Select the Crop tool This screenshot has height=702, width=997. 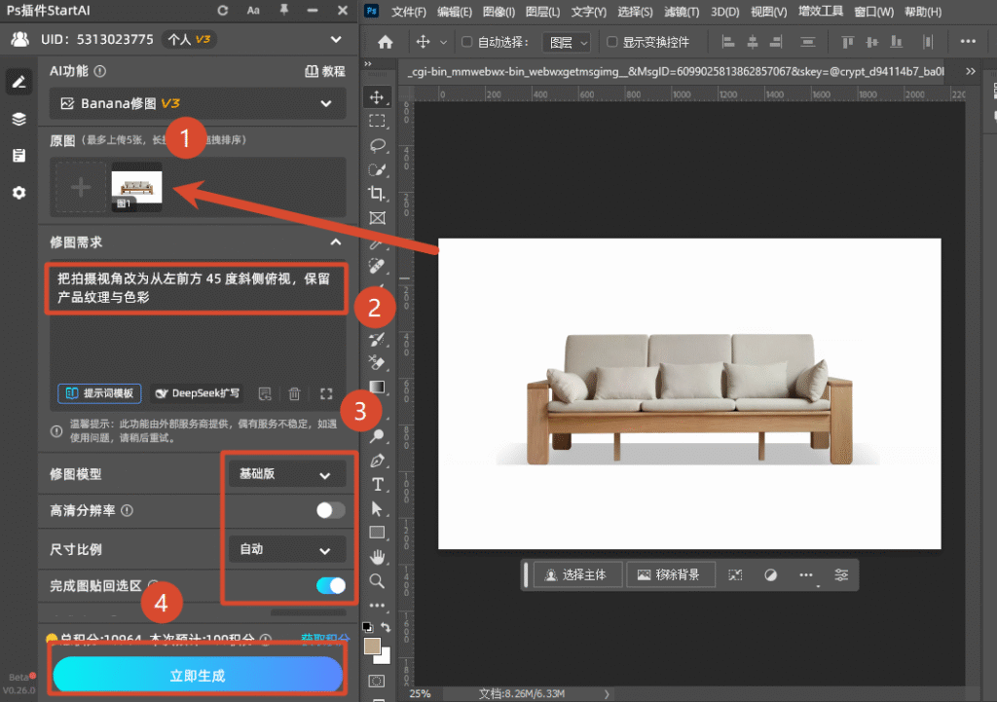click(377, 194)
